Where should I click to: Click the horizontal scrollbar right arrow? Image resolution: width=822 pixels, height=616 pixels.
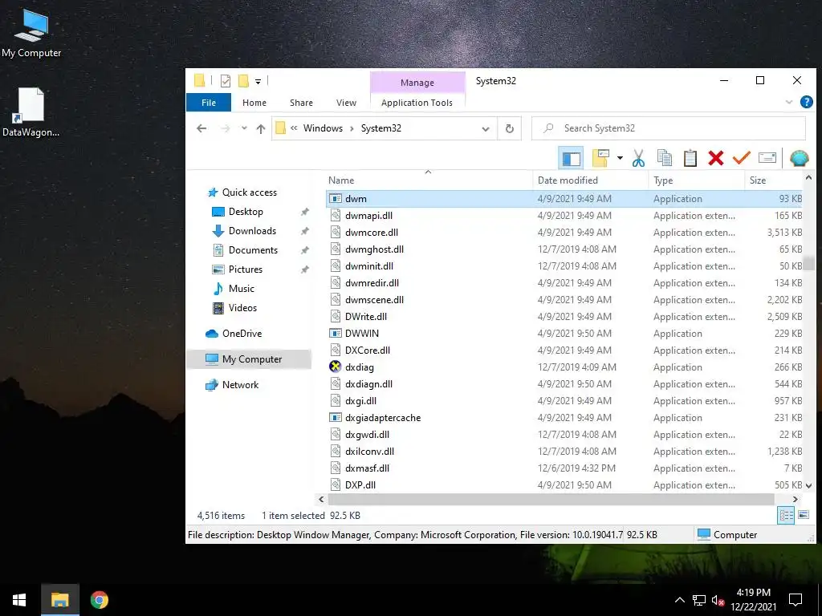(x=795, y=500)
